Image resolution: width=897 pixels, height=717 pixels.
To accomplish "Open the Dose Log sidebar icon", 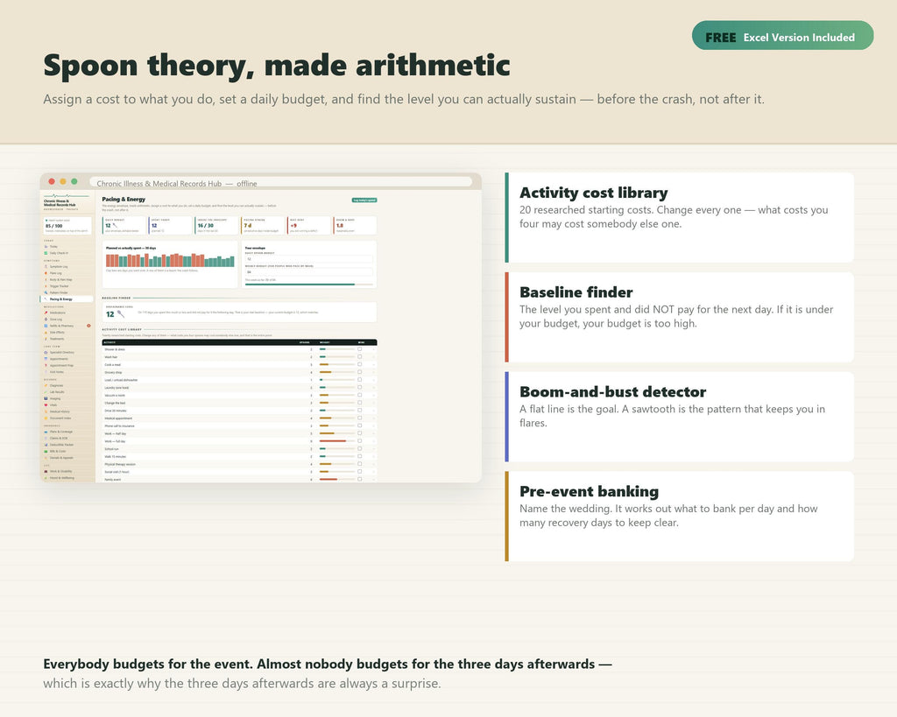I will pos(46,319).
